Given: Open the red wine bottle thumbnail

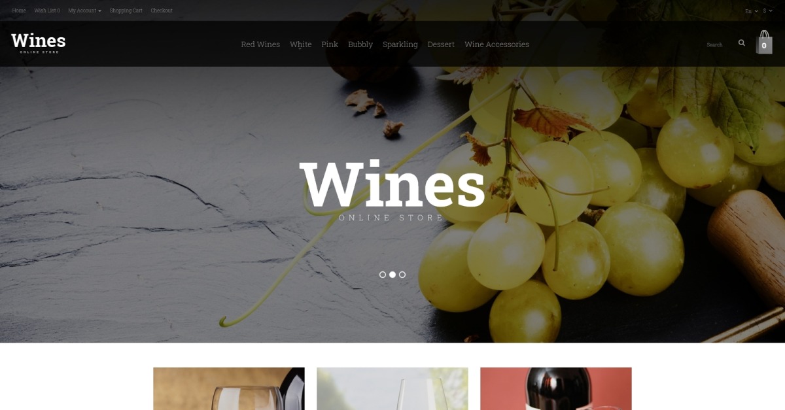Looking at the screenshot, I should pos(556,388).
